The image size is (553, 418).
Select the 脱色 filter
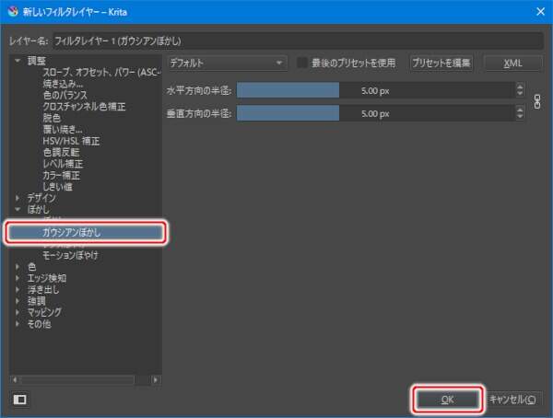(x=52, y=118)
